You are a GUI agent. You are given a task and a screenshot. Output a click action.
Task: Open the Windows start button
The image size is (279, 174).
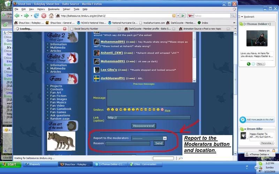tap(10, 164)
